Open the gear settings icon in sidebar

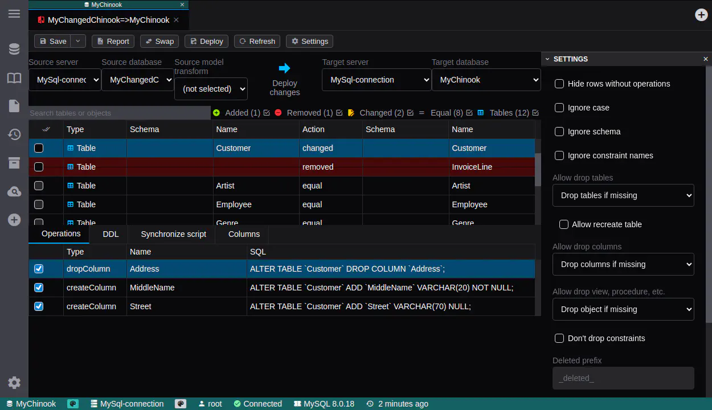tap(14, 383)
